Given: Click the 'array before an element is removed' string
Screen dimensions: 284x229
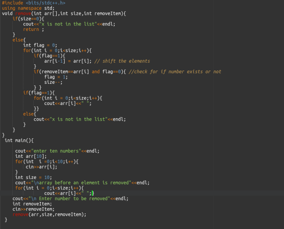Looking at the screenshot, I should 81,183.
